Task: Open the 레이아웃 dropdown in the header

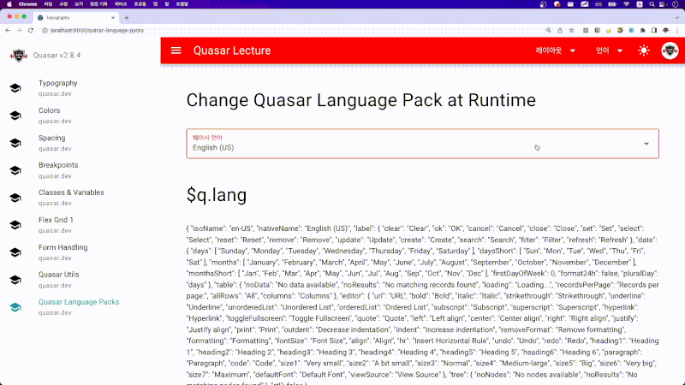Action: [556, 50]
